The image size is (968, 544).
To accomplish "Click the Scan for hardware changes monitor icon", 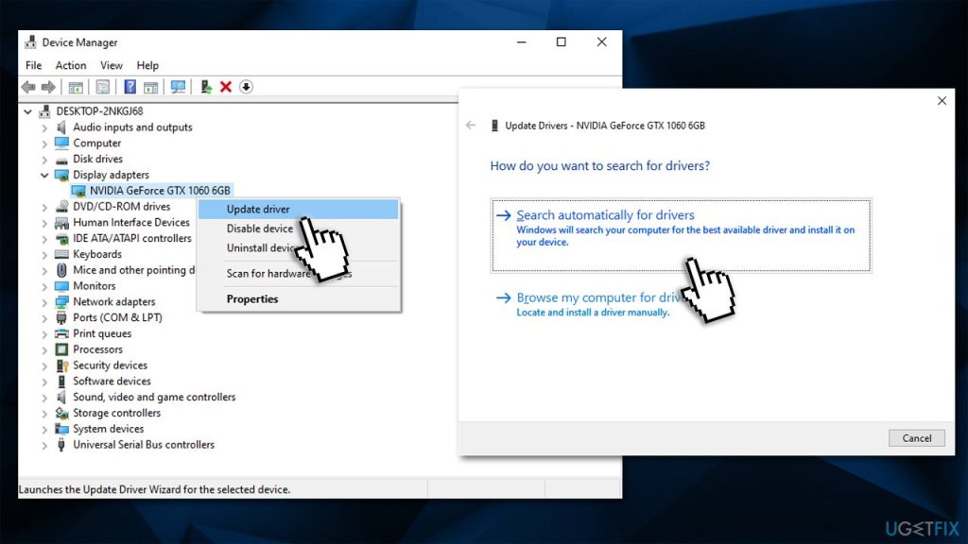I will pyautogui.click(x=178, y=87).
